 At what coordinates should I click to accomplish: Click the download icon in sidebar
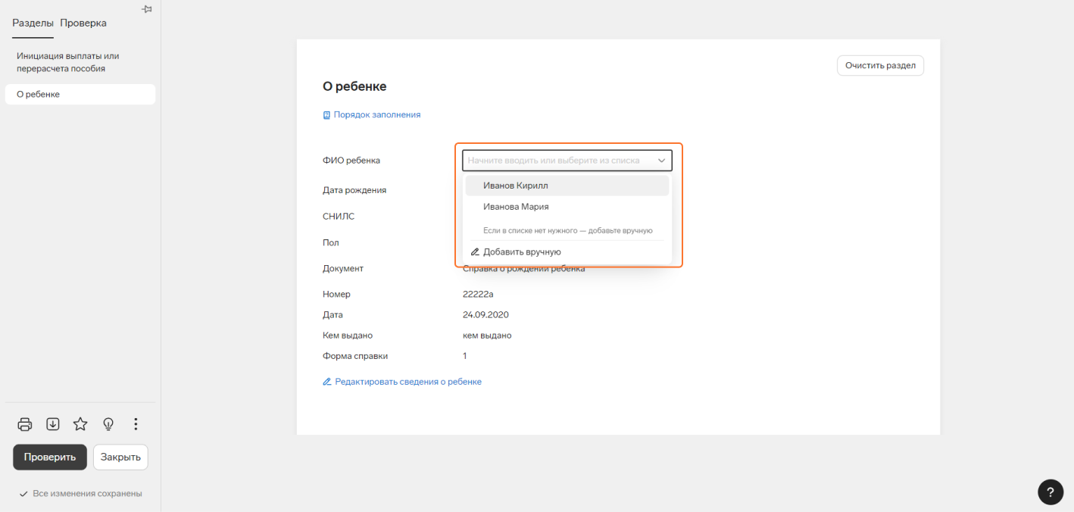[x=53, y=424]
